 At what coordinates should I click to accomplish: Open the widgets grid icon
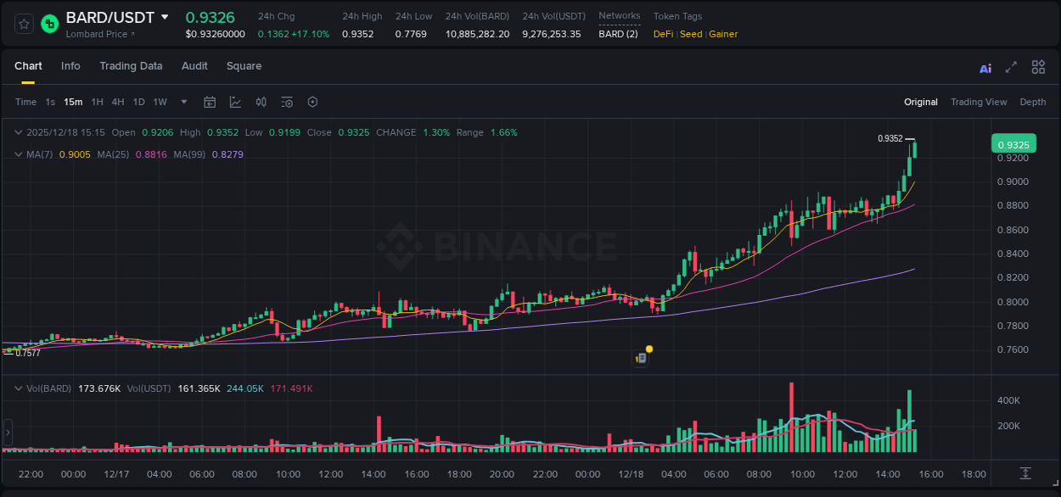[1038, 66]
